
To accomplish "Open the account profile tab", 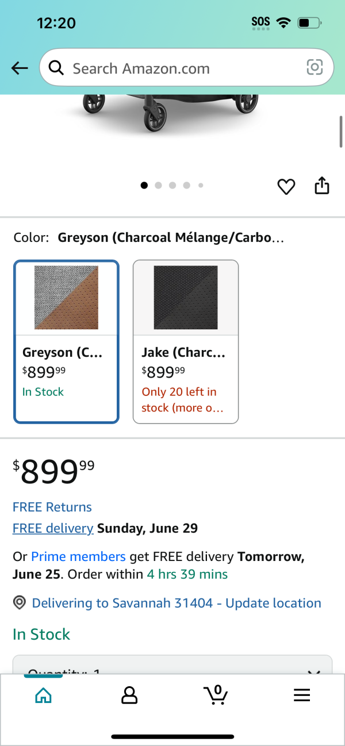I will click(x=129, y=695).
